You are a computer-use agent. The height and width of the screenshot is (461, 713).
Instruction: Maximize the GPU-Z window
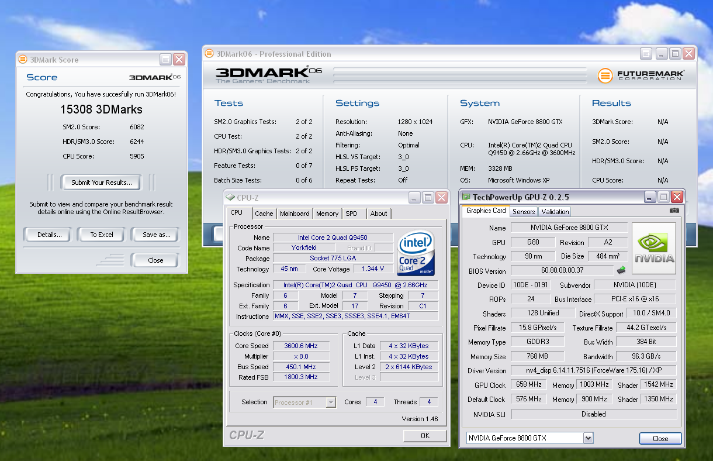click(664, 197)
